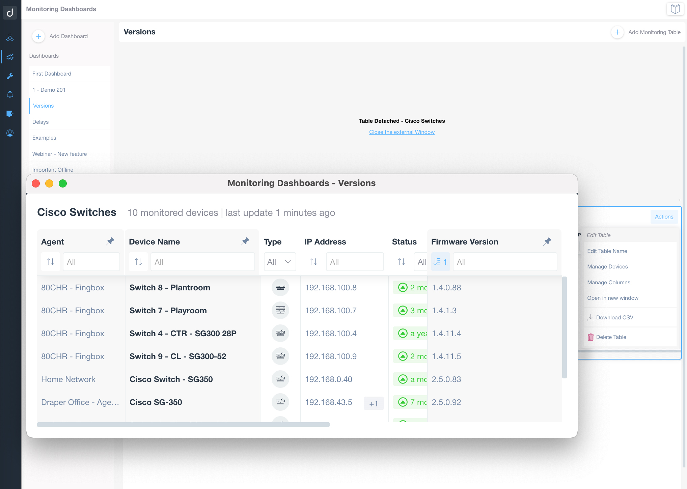This screenshot has width=687, height=489.
Task: Click the plus icon for Add Dashboard
Action: click(x=38, y=36)
